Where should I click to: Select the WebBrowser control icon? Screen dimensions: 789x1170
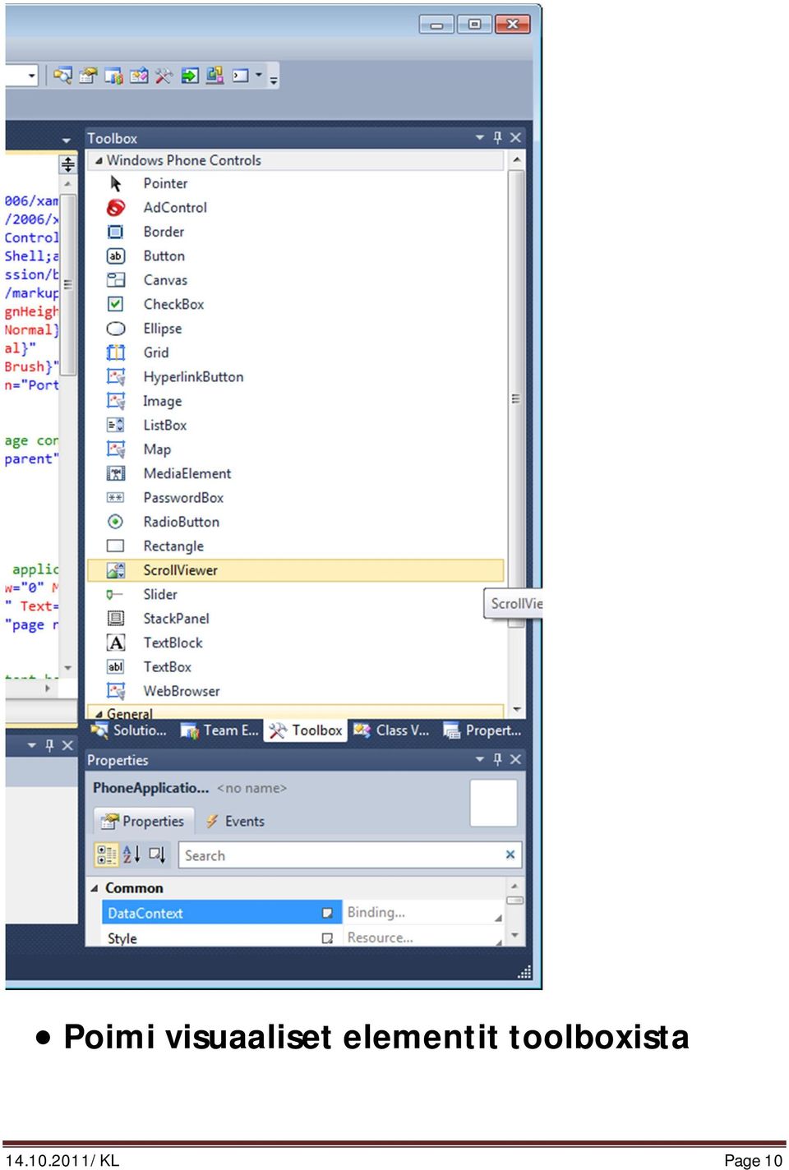pyautogui.click(x=116, y=691)
